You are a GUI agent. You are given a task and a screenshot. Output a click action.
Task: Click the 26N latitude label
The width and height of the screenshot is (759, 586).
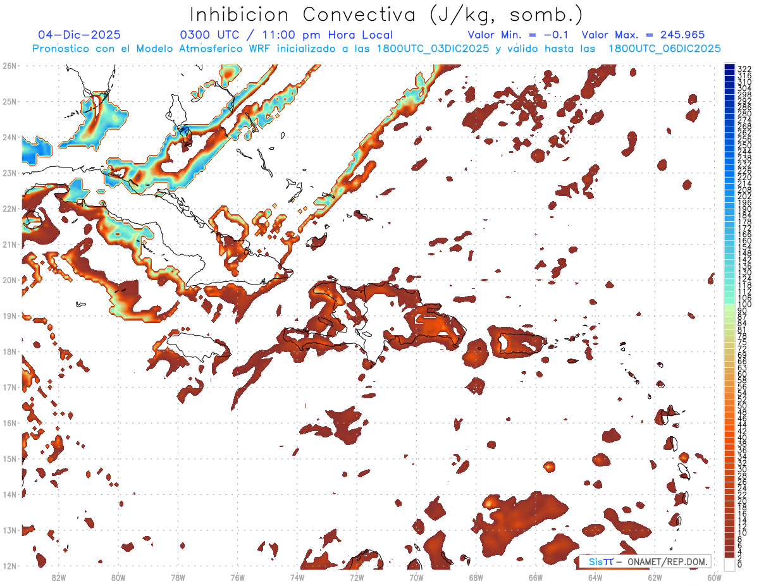click(x=9, y=66)
